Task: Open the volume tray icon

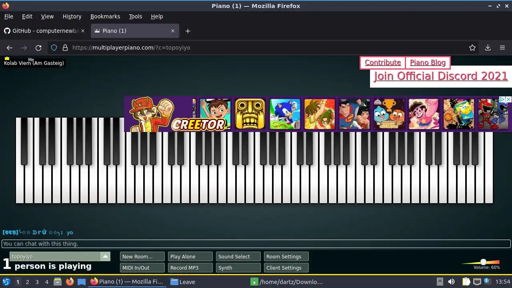Action: [451, 282]
